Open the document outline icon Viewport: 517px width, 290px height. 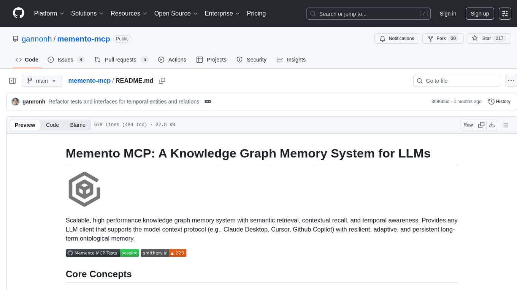505,125
